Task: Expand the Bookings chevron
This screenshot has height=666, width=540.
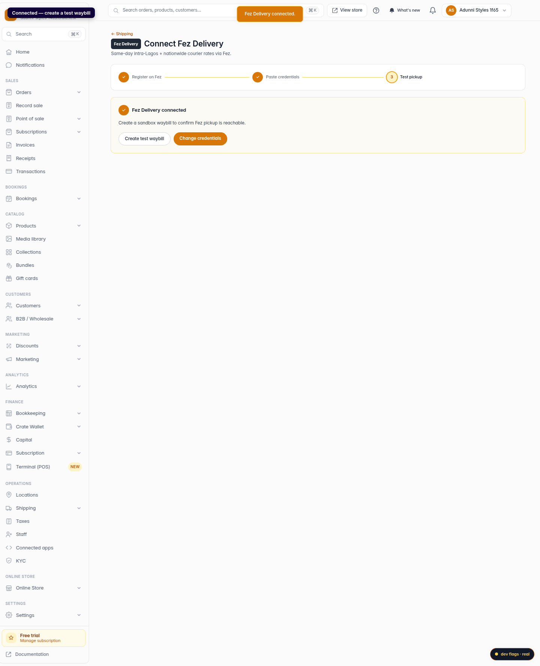Action: click(x=79, y=199)
